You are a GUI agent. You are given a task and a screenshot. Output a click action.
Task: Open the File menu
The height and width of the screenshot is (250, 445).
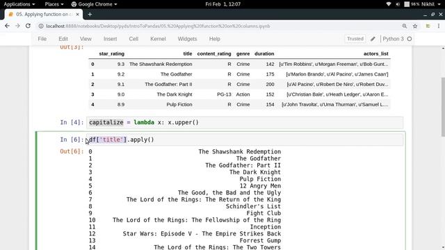(42, 39)
